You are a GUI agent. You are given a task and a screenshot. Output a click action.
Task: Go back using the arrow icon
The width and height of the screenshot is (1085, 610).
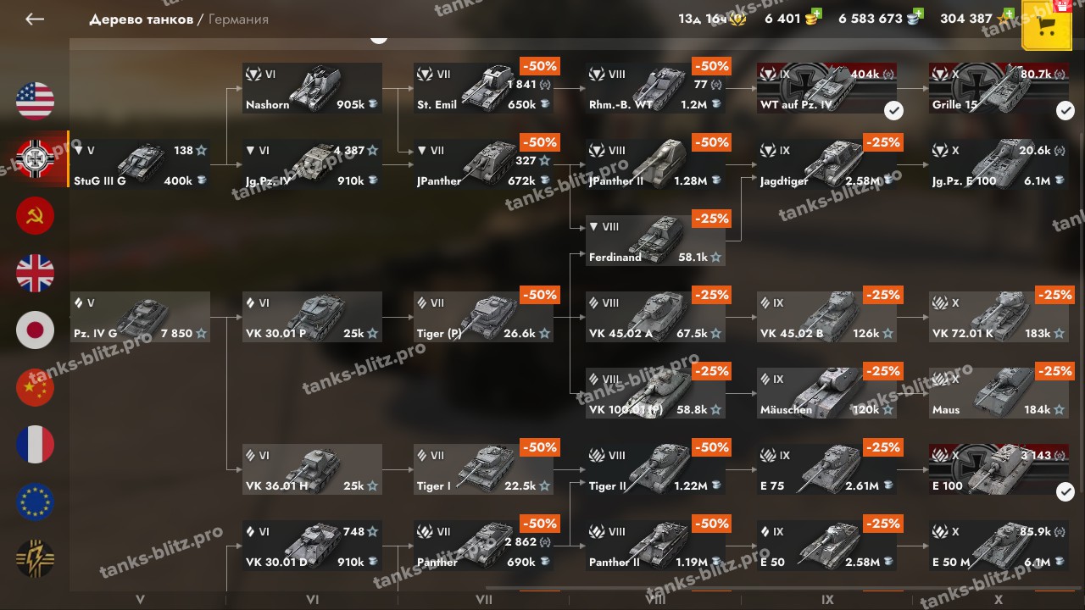tap(34, 19)
